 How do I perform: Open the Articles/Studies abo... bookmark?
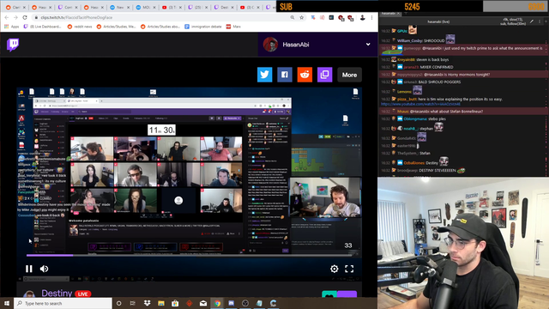click(160, 27)
